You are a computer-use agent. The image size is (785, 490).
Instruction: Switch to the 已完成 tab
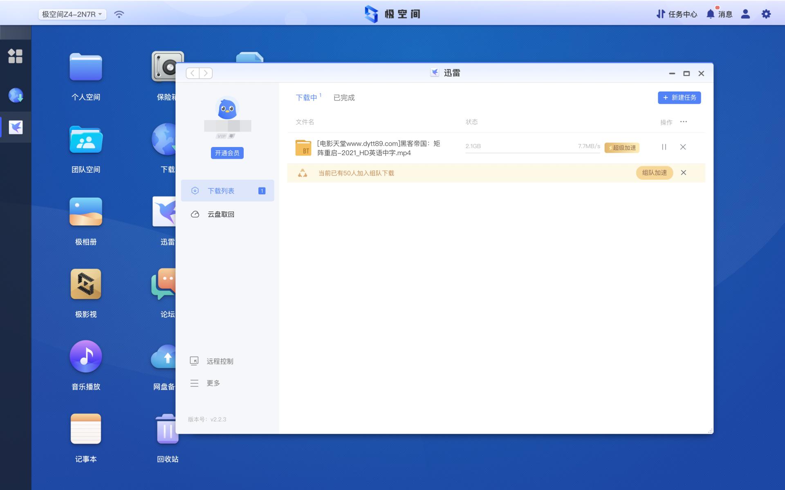pos(344,98)
